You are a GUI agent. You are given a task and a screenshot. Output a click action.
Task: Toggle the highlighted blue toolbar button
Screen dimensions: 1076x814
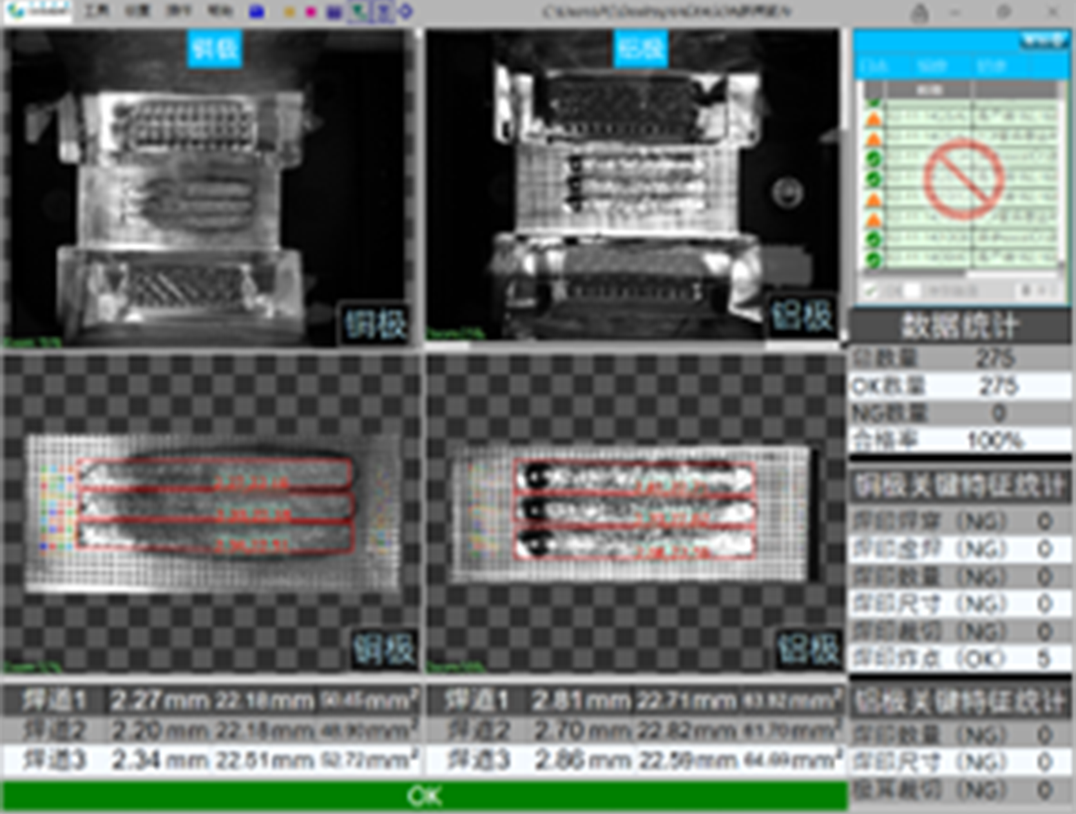(x=383, y=12)
